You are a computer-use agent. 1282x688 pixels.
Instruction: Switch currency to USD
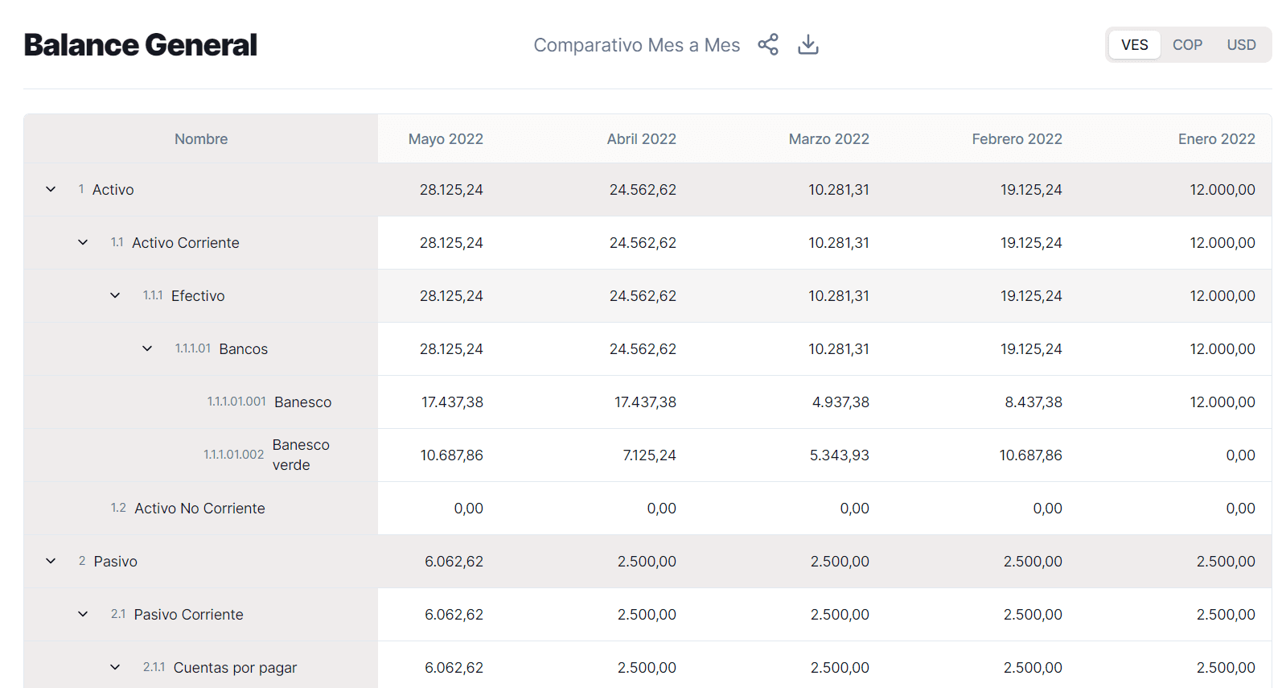point(1240,45)
